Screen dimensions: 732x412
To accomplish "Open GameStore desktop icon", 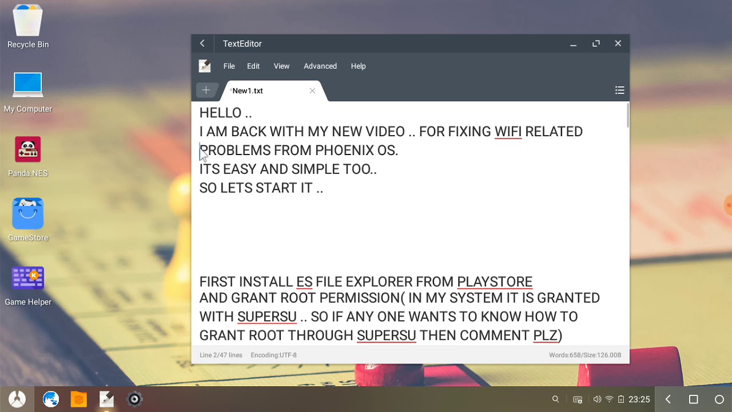I will pyautogui.click(x=27, y=220).
